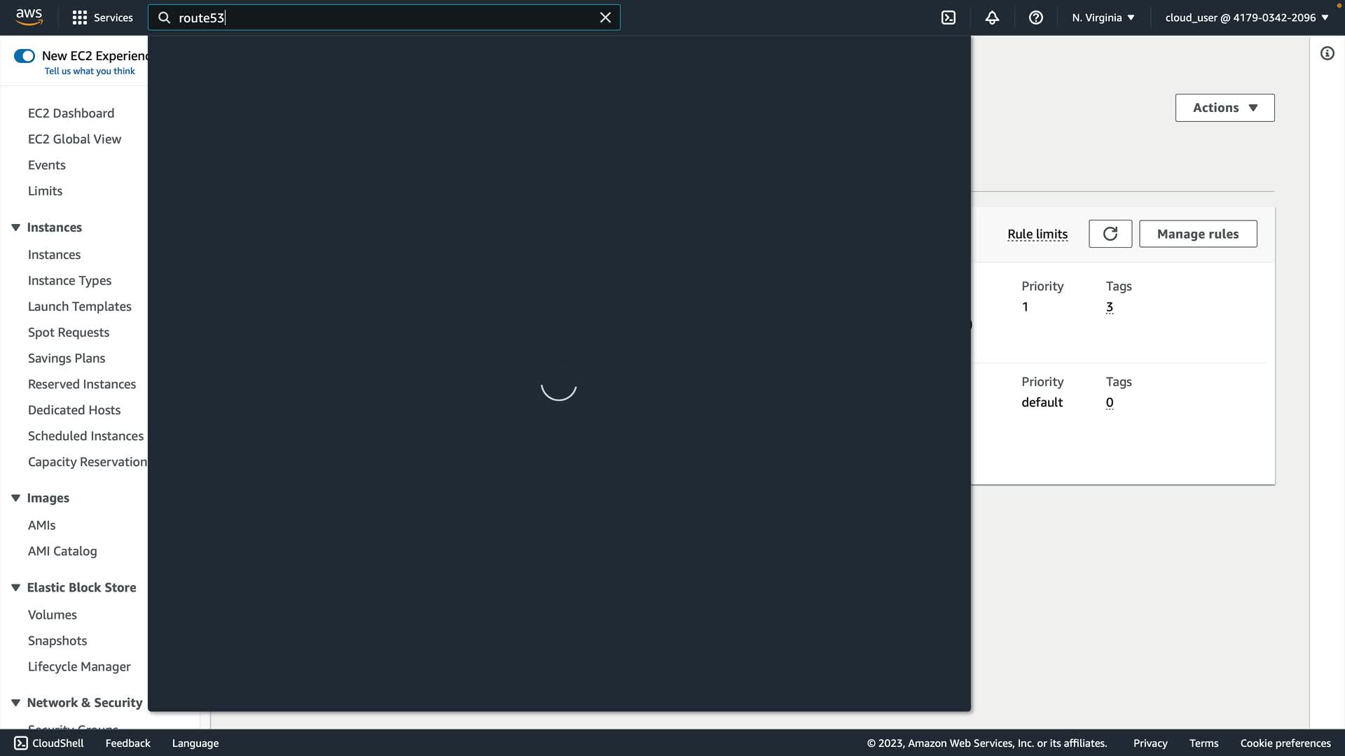This screenshot has width=1345, height=756.
Task: Refresh the rules list
Action: (x=1110, y=234)
